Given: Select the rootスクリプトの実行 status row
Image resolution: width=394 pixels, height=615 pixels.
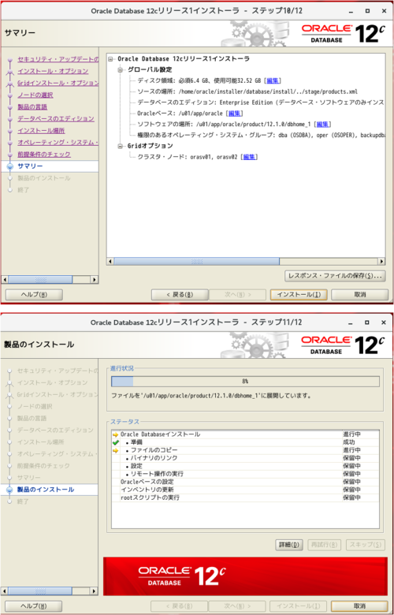Looking at the screenshot, I should [x=245, y=498].
